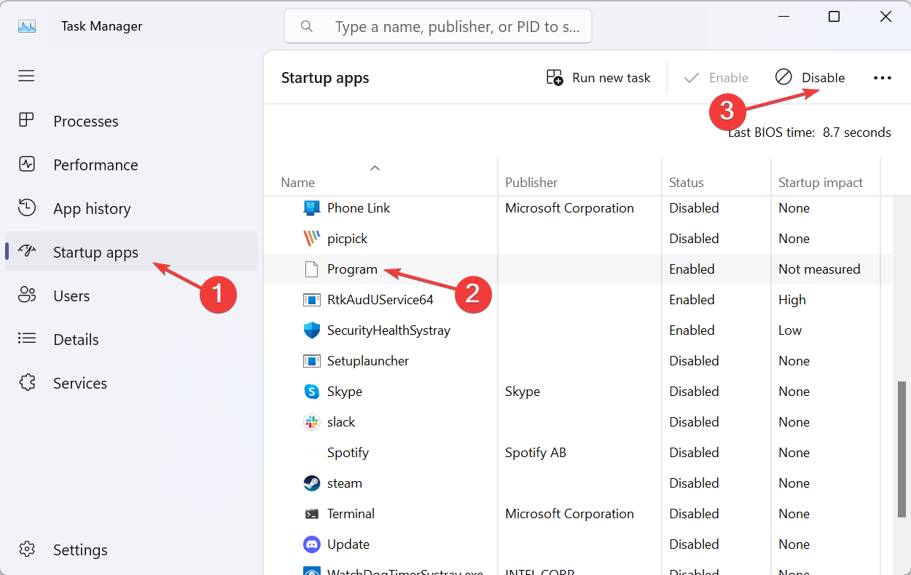
Task: Click the Phone Link app icon
Action: [x=312, y=208]
